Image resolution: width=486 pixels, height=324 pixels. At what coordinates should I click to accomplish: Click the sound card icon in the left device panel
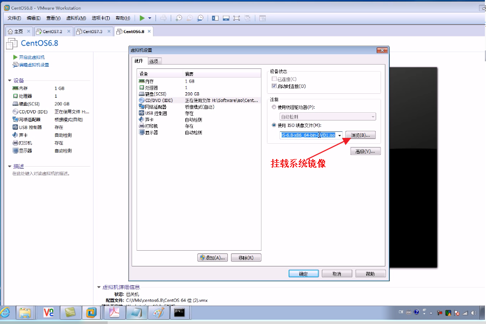[15, 135]
